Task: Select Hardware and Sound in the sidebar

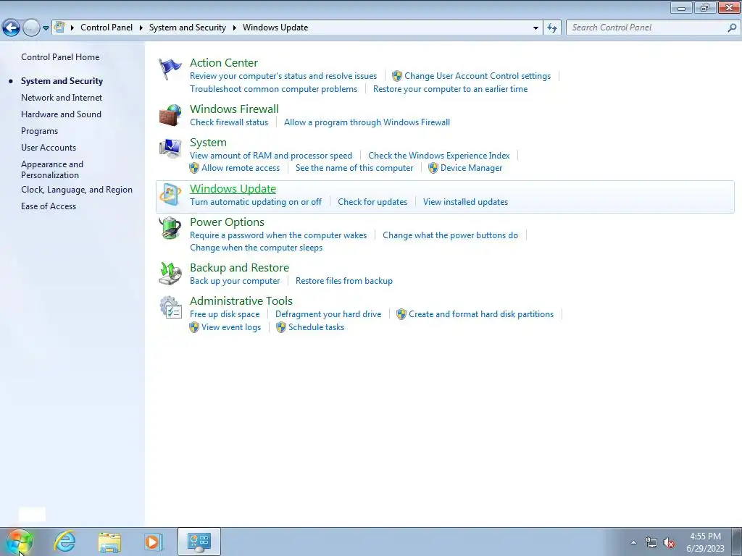Action: 61,114
